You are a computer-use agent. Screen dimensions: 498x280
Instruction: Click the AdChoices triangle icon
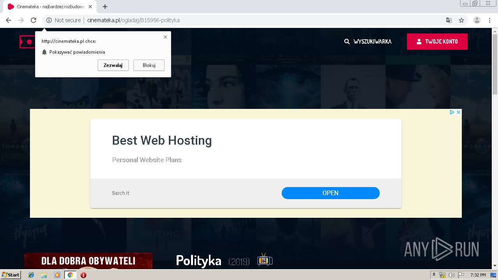452,112
